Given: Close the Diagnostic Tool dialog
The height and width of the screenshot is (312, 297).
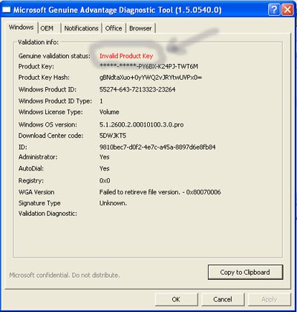Looking at the screenshot, I should (x=287, y=10).
